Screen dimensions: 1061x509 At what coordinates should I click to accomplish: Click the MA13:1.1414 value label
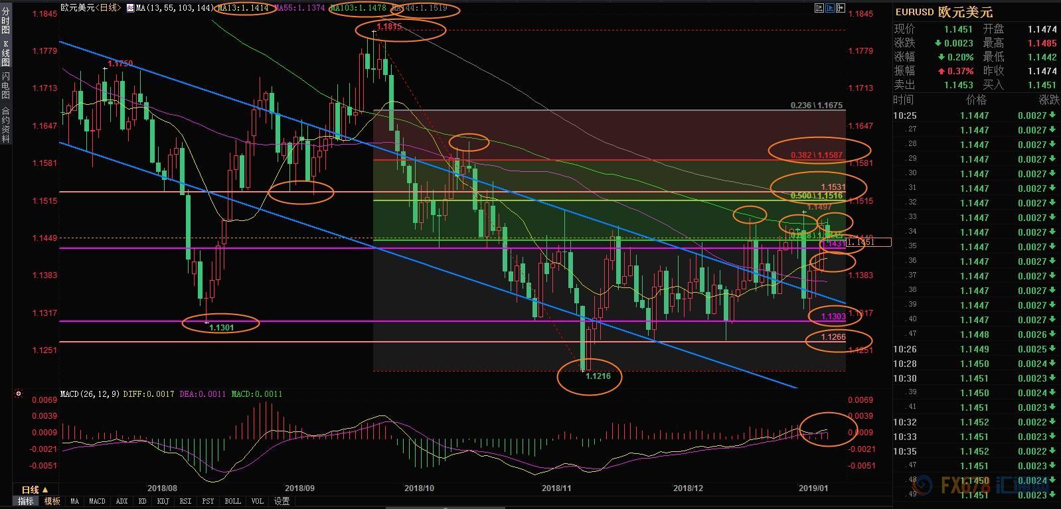[x=244, y=9]
